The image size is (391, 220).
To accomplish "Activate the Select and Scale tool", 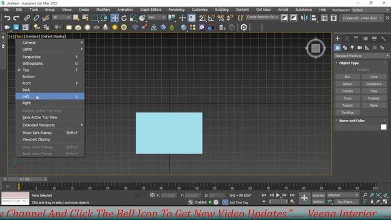I will pyautogui.click(x=133, y=18).
